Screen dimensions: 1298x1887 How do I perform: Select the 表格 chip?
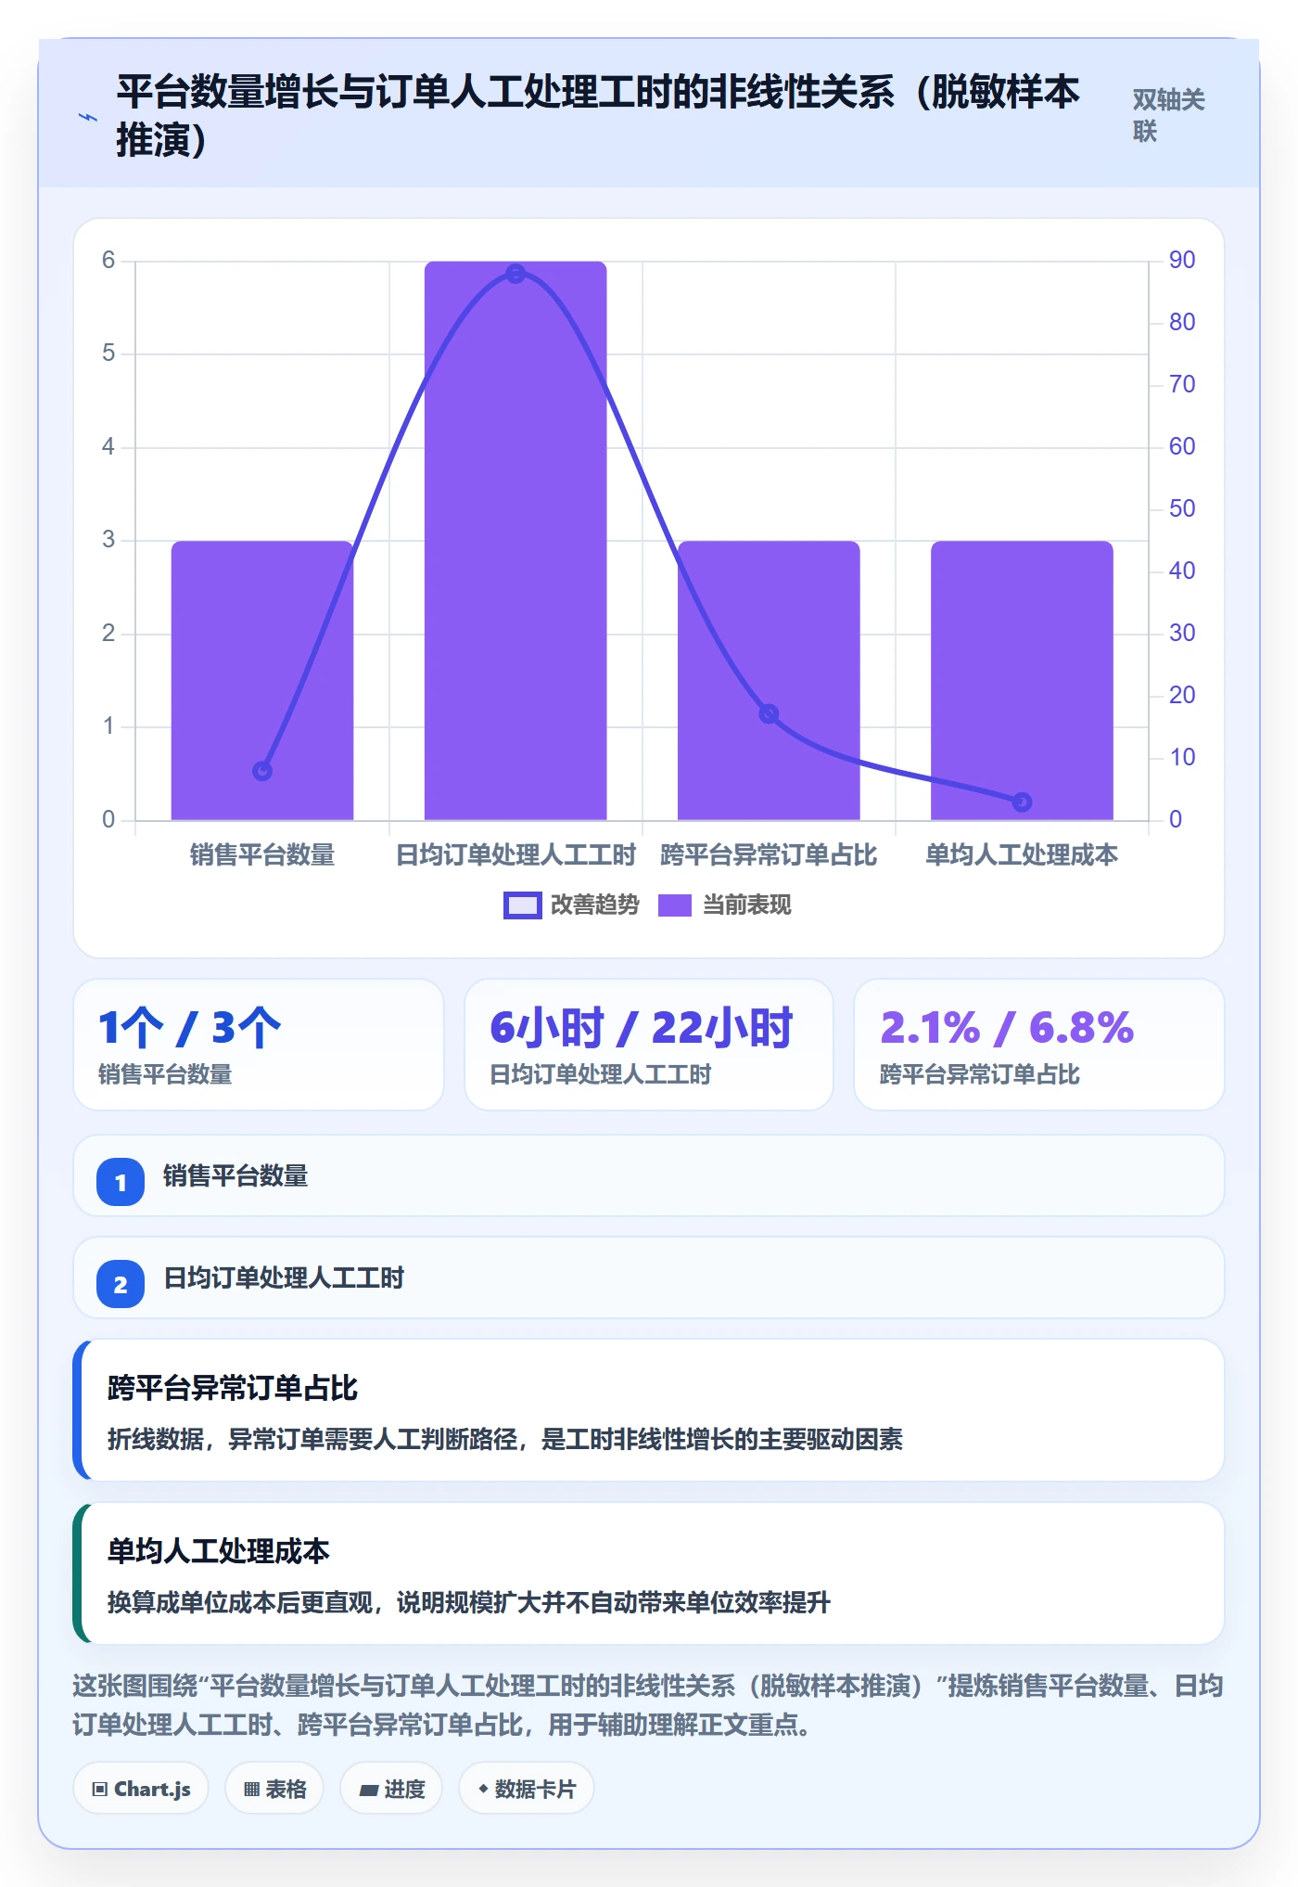coord(274,1789)
